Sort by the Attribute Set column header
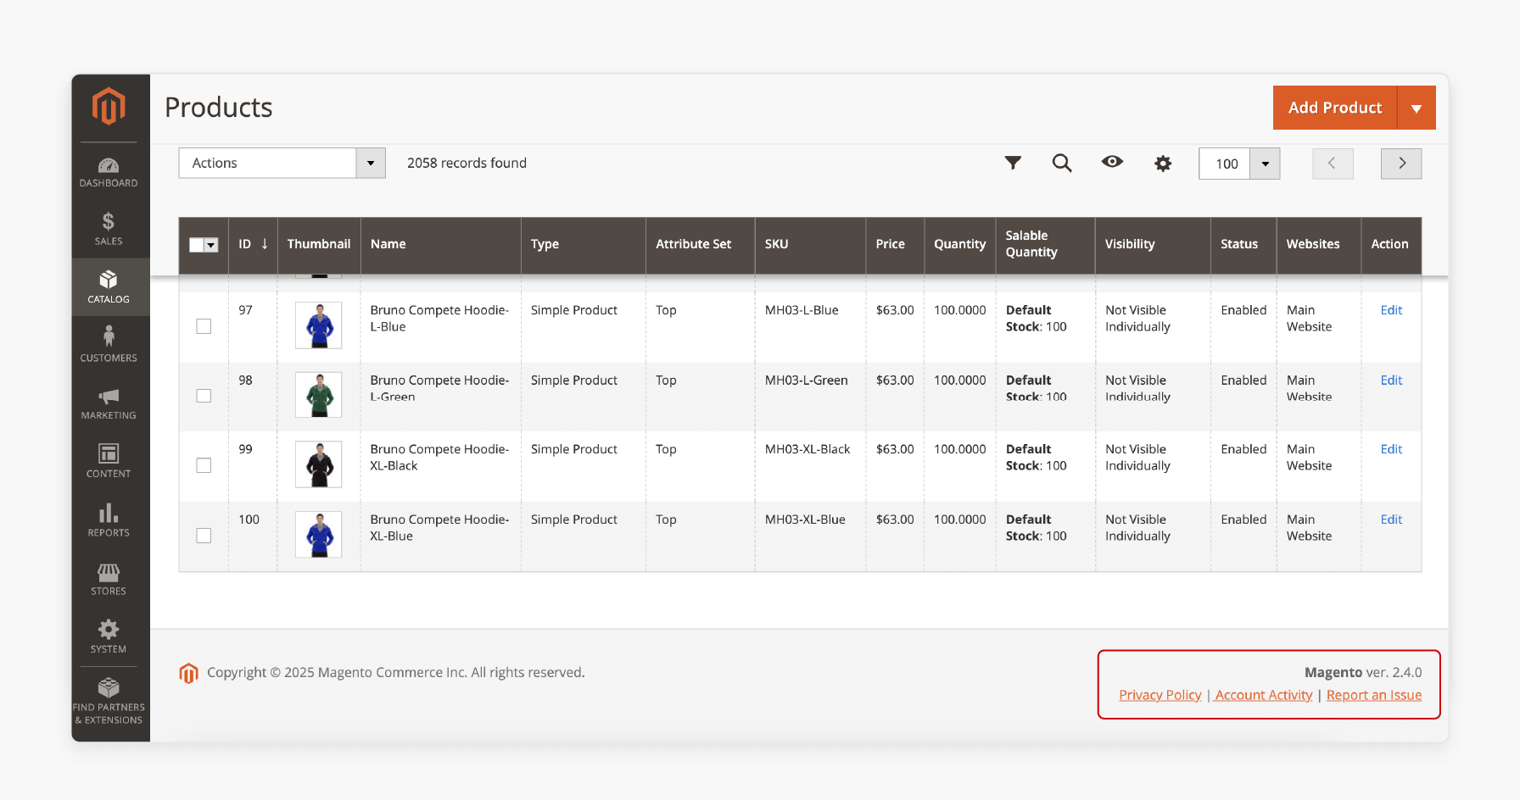The width and height of the screenshot is (1520, 800). [x=701, y=244]
